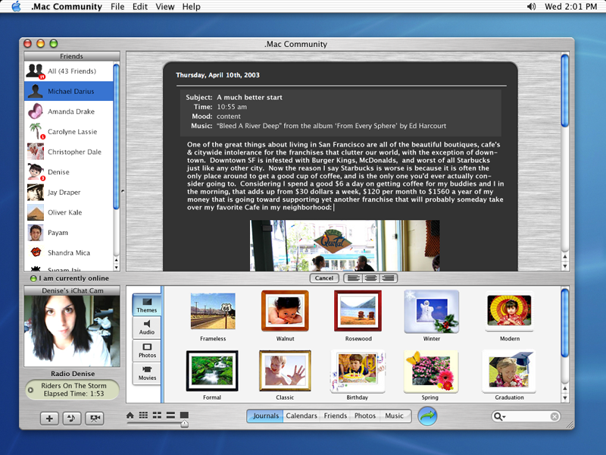Open the .Mac Community menu
Screen dimensions: 606x455
[x=67, y=7]
